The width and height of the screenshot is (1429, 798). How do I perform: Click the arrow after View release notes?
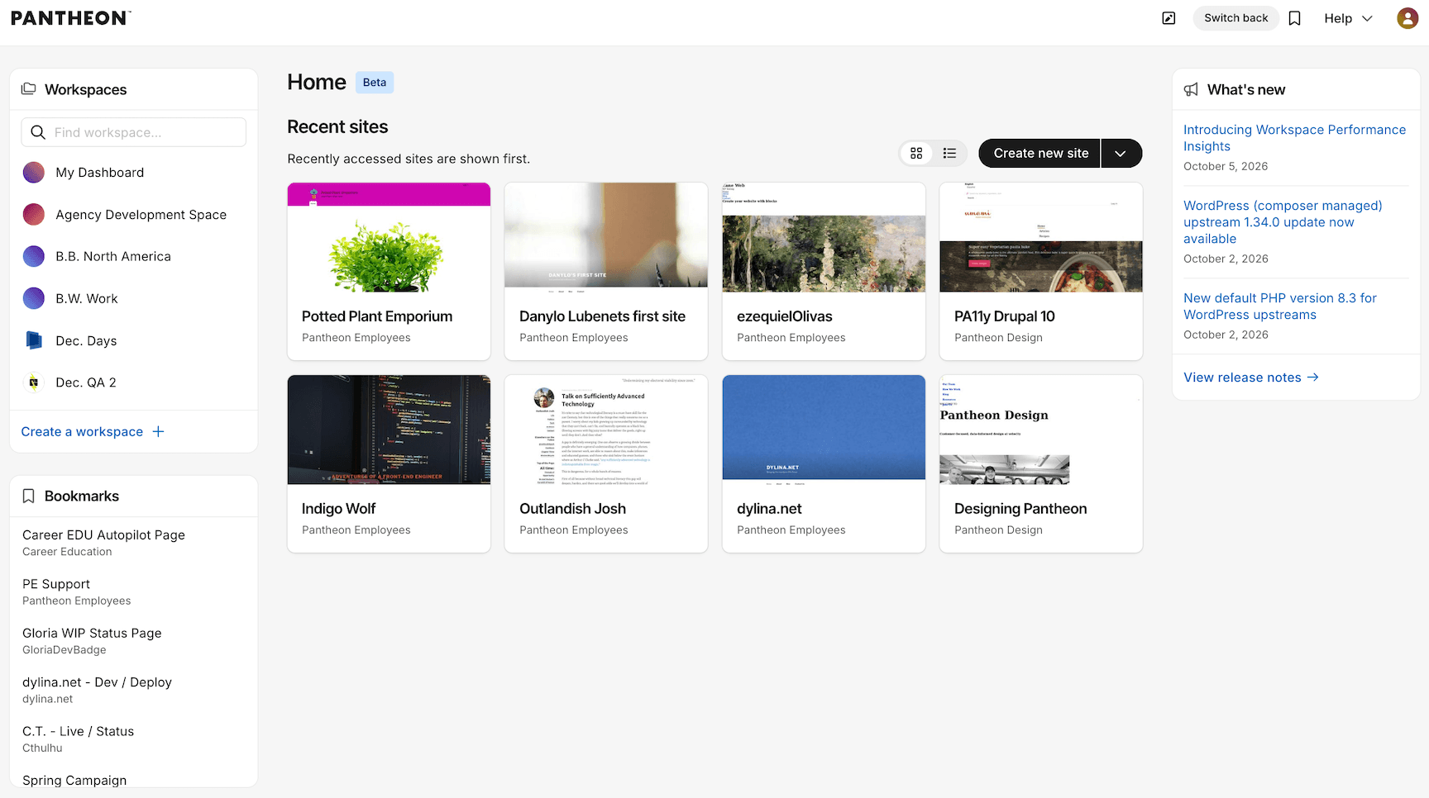(x=1312, y=377)
